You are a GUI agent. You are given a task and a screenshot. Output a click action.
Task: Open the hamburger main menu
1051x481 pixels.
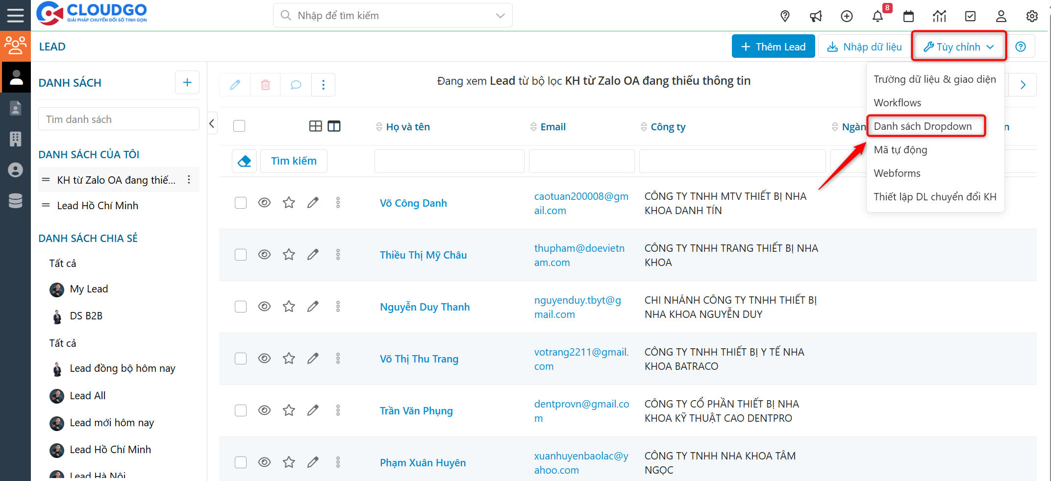pos(15,15)
